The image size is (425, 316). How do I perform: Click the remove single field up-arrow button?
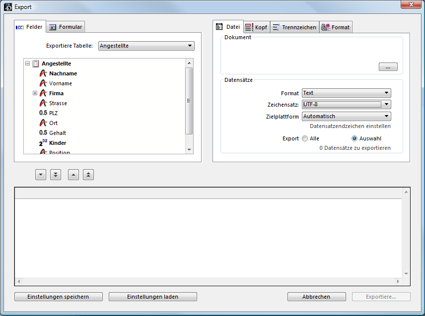pyautogui.click(x=73, y=175)
